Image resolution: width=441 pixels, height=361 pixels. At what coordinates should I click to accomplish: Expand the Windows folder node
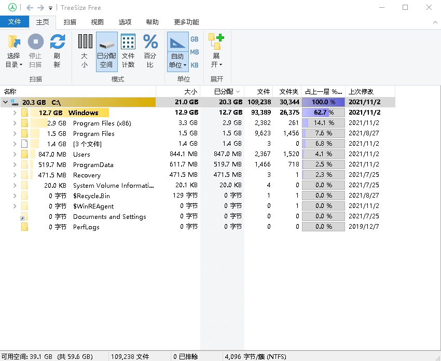click(x=15, y=113)
